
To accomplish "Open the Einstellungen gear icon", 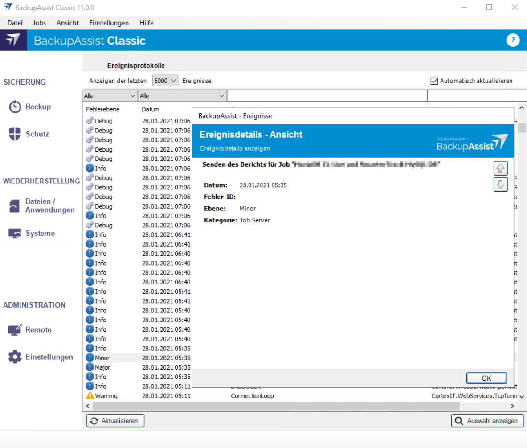I will [x=15, y=357].
